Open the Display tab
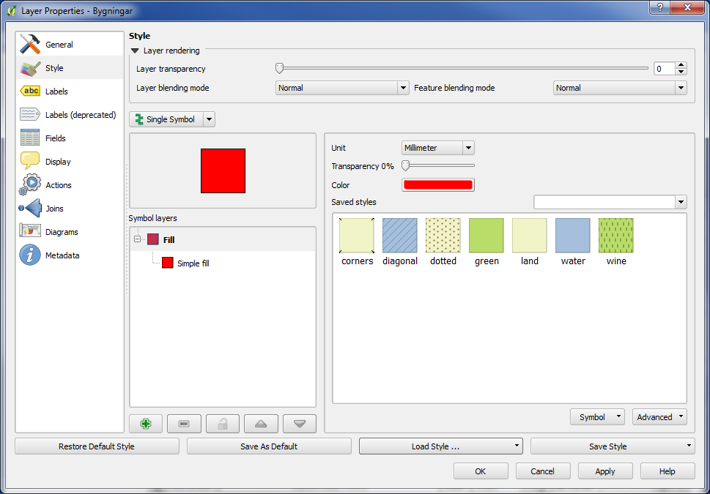 point(70,162)
